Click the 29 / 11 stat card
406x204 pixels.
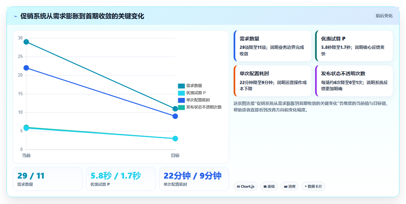(x=48, y=179)
